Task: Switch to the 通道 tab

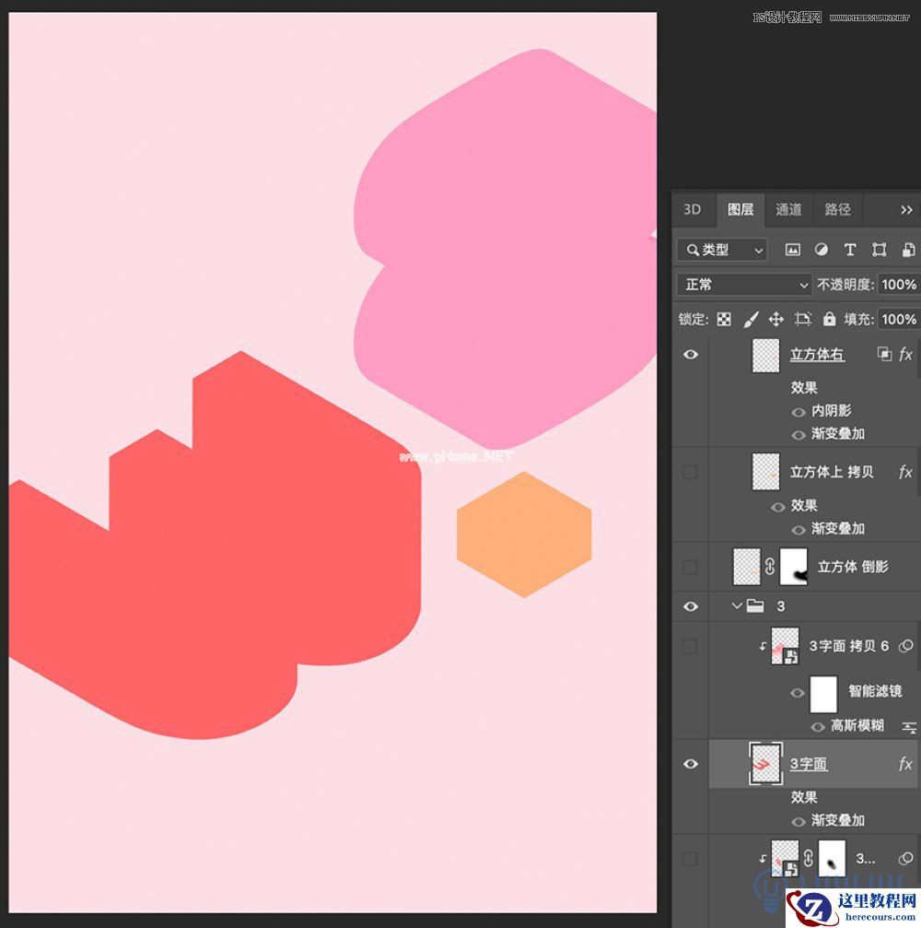Action: (788, 209)
